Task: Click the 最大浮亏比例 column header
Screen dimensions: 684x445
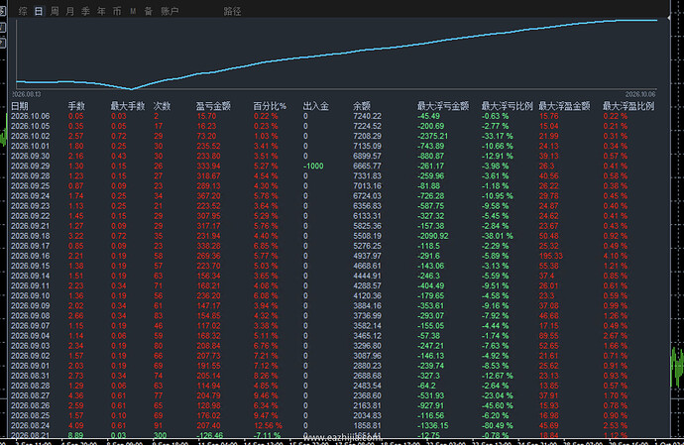Action: click(507, 106)
